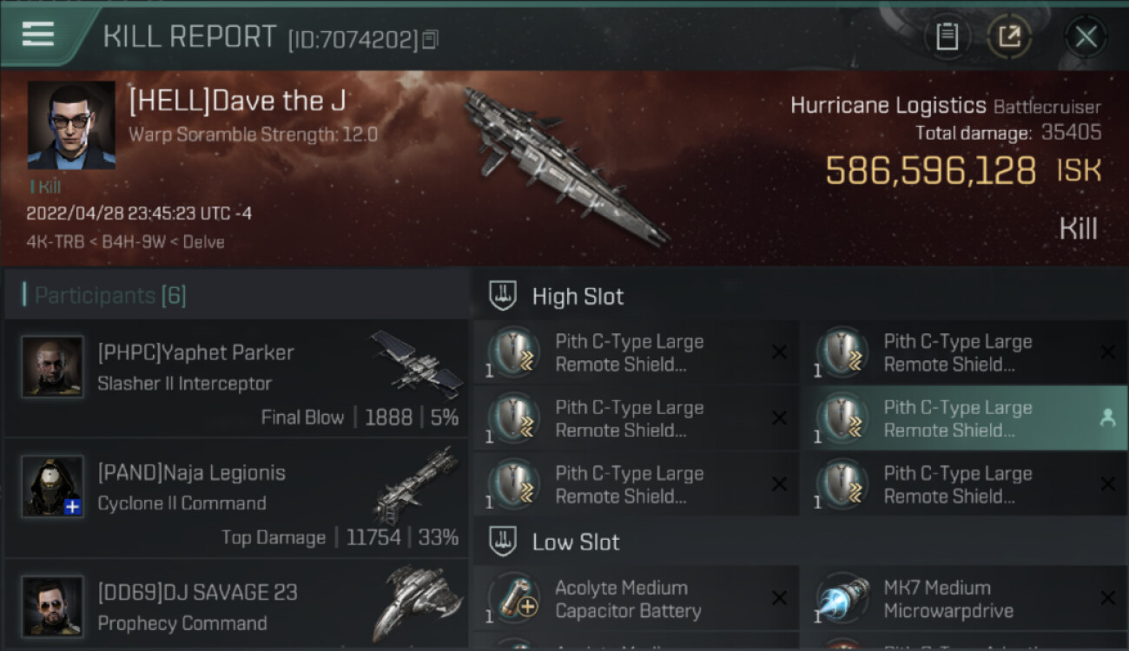The image size is (1129, 651).
Task: Select the Acolyte Medium Capacitor Battery
Action: 636,599
